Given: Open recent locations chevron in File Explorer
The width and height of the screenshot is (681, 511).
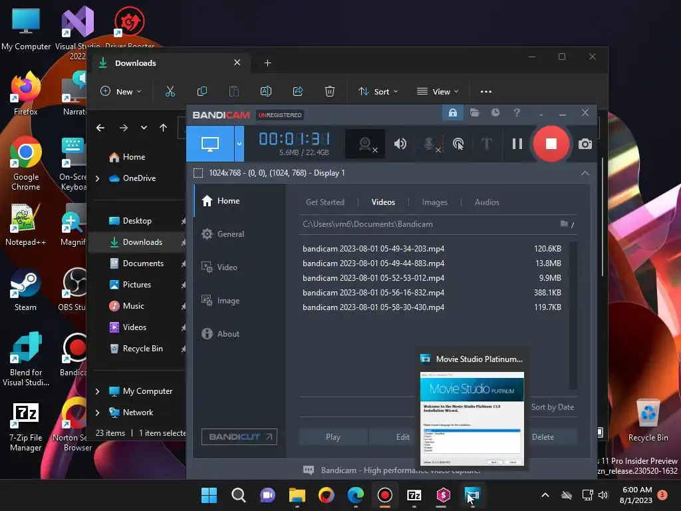Looking at the screenshot, I should click(x=144, y=128).
